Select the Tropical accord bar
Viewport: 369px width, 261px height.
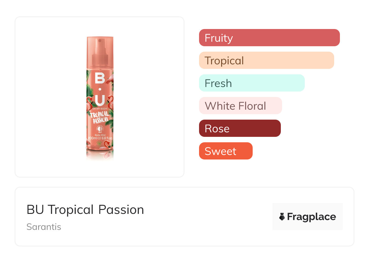pyautogui.click(x=266, y=60)
